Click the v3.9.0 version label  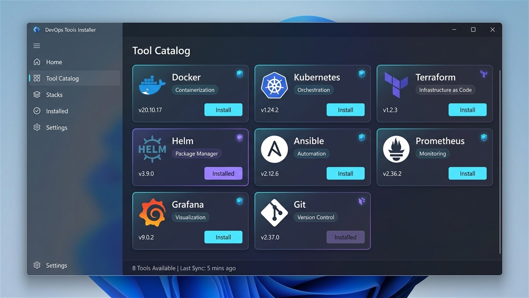(x=146, y=173)
